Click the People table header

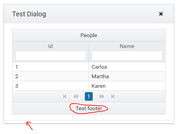point(89,35)
